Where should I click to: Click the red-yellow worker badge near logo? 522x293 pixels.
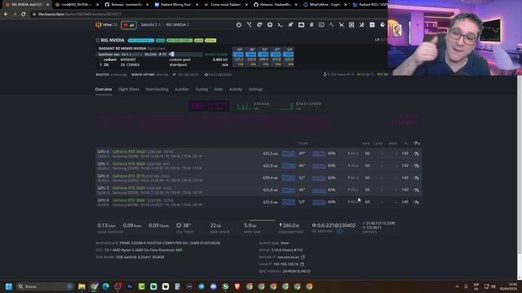point(129,25)
